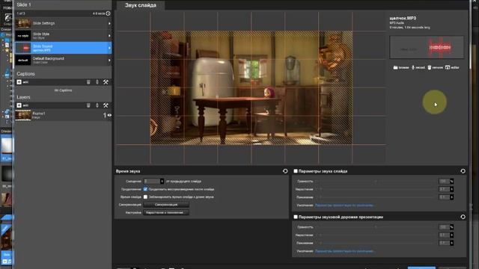Viewport: 479px width, 269px height.
Task: Check lock slide time to sound length
Action: click(145, 197)
